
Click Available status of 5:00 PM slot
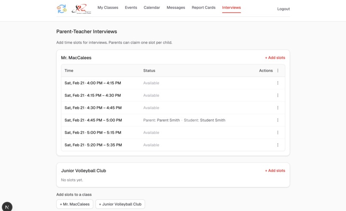point(151,132)
